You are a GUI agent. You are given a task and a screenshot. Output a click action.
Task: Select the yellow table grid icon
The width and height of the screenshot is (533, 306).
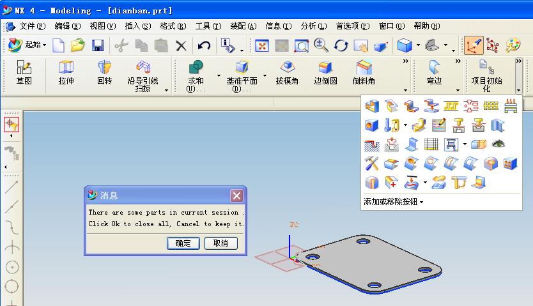(431, 144)
